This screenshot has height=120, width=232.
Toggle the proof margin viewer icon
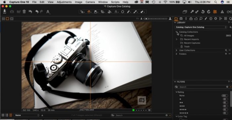pos(12,19)
